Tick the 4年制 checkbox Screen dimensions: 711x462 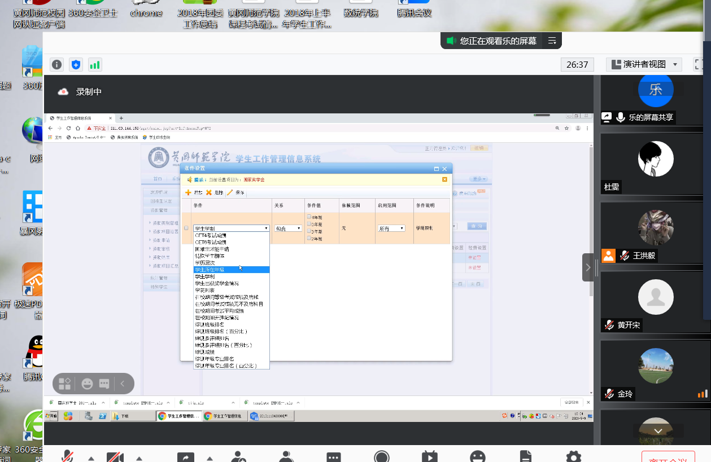coord(309,217)
